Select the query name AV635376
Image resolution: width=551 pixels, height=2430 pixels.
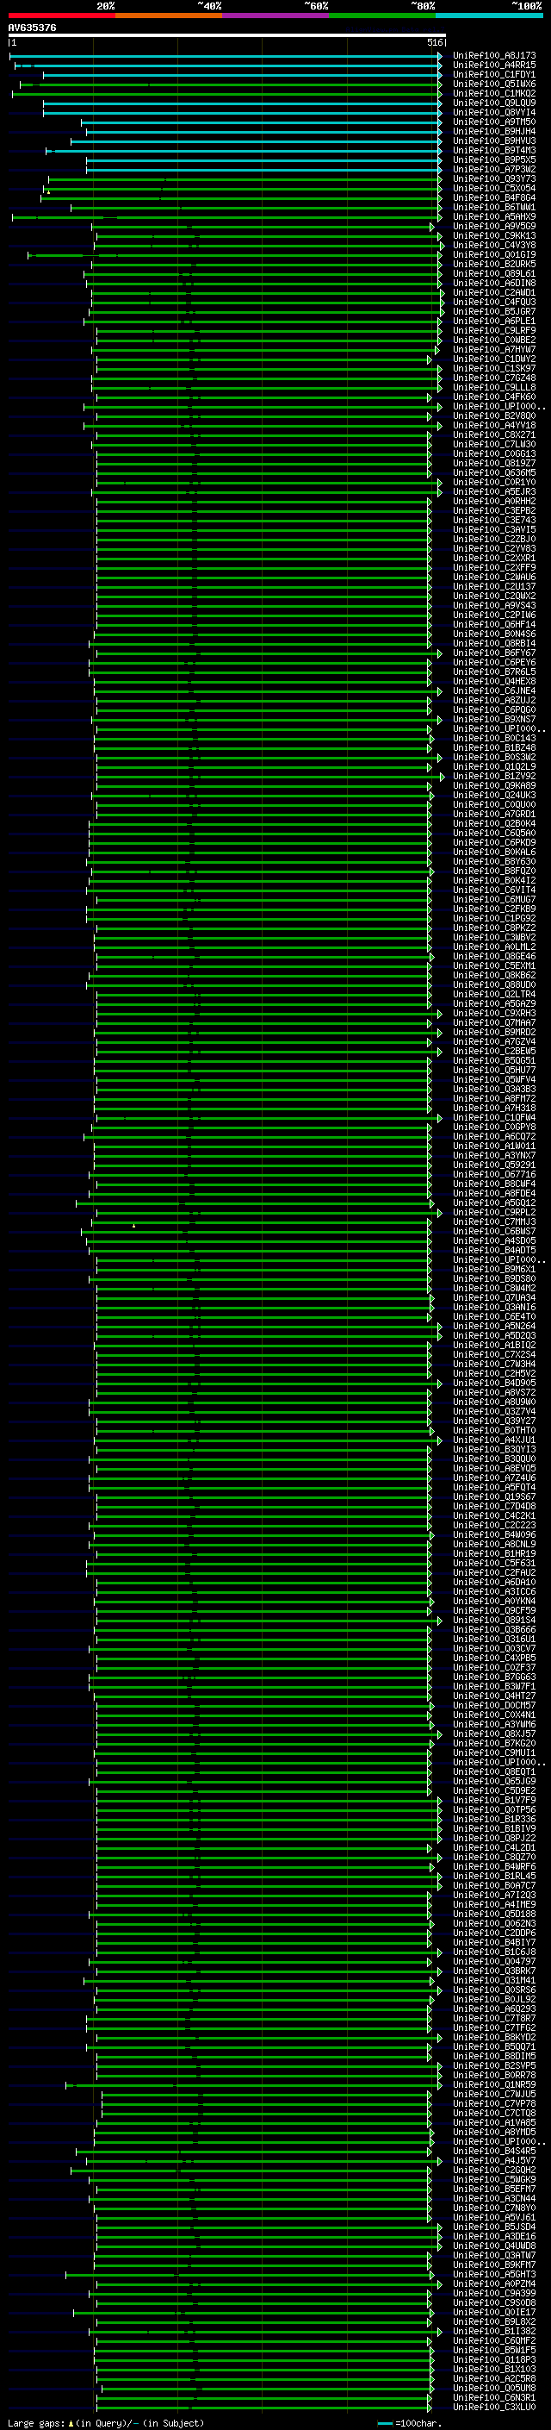32,28
